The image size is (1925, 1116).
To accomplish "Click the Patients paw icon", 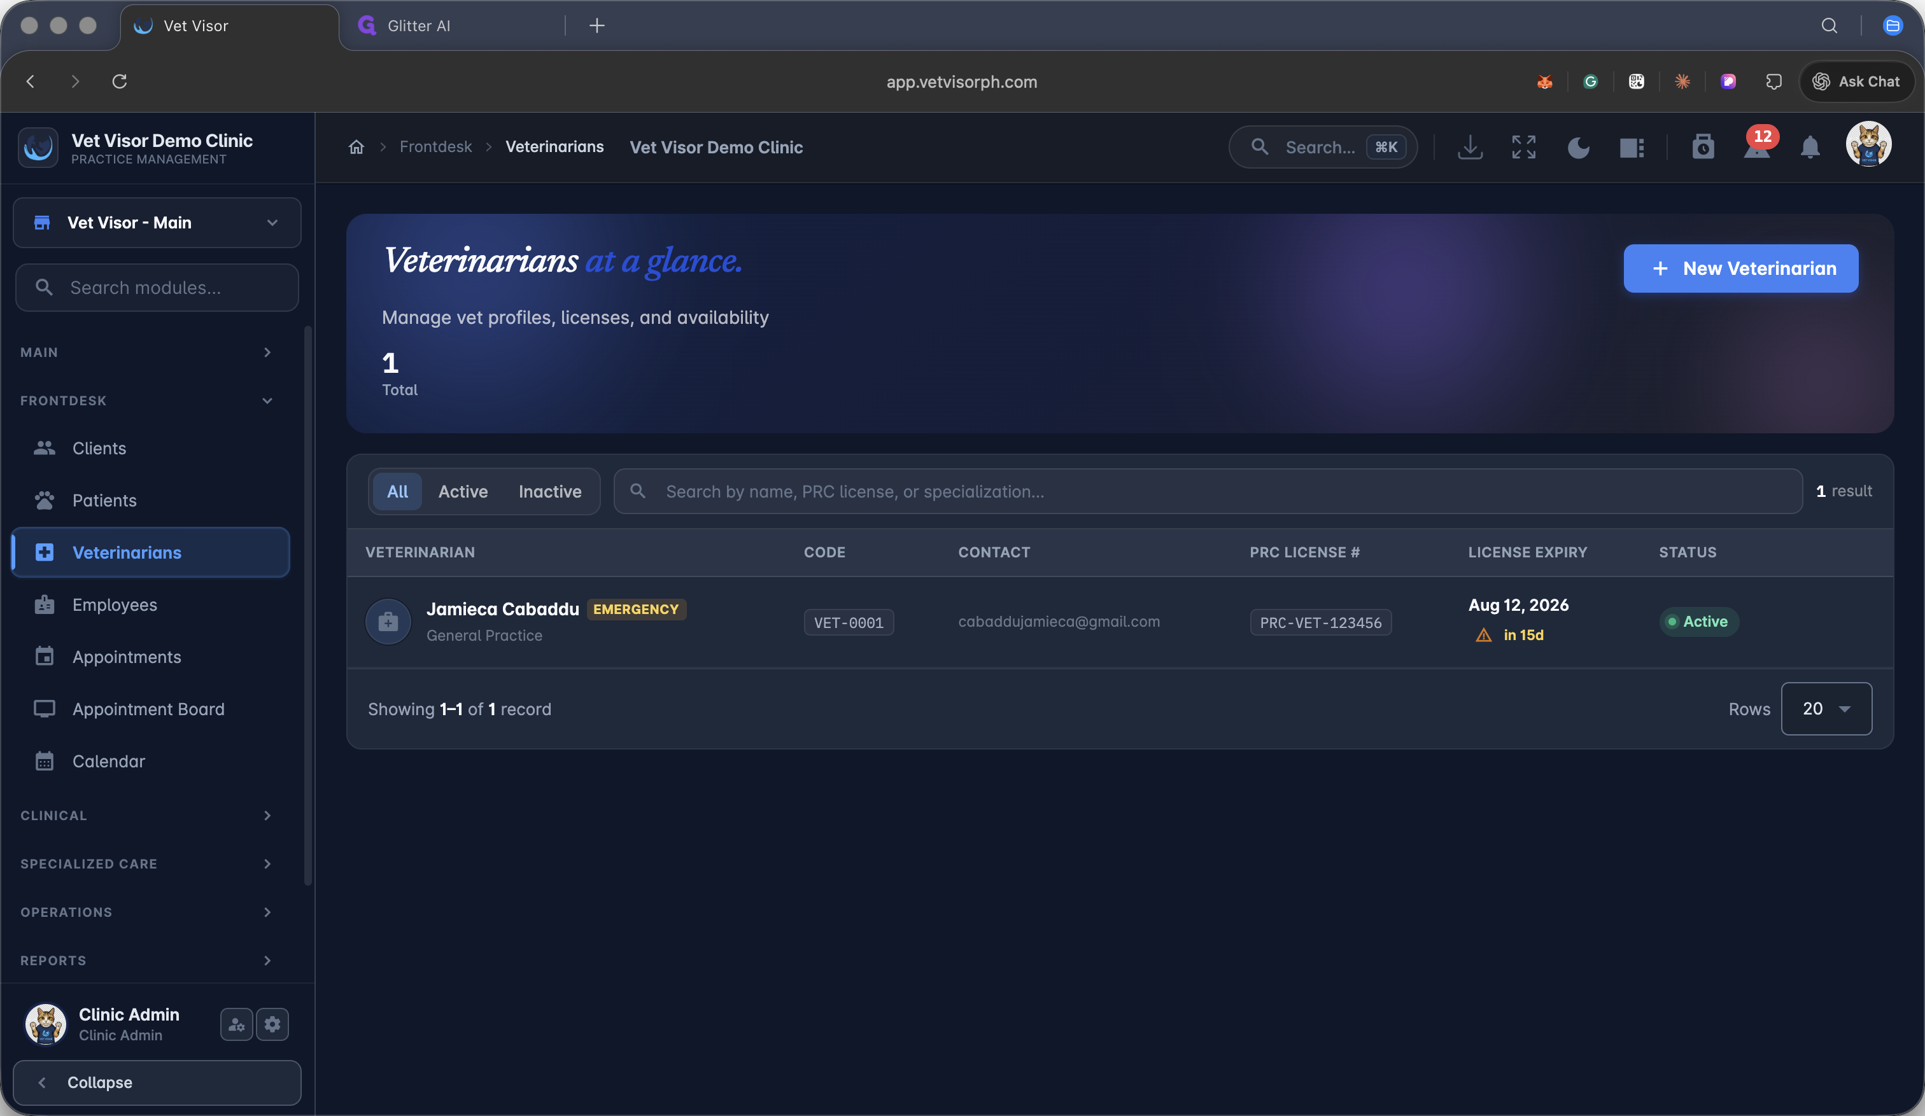I will (x=45, y=500).
